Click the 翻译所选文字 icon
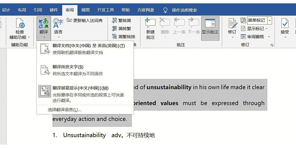 (45, 70)
